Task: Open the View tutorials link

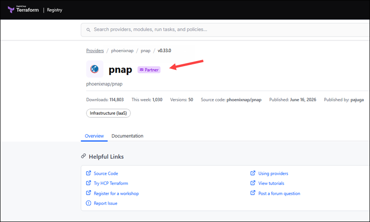Action: (271, 183)
